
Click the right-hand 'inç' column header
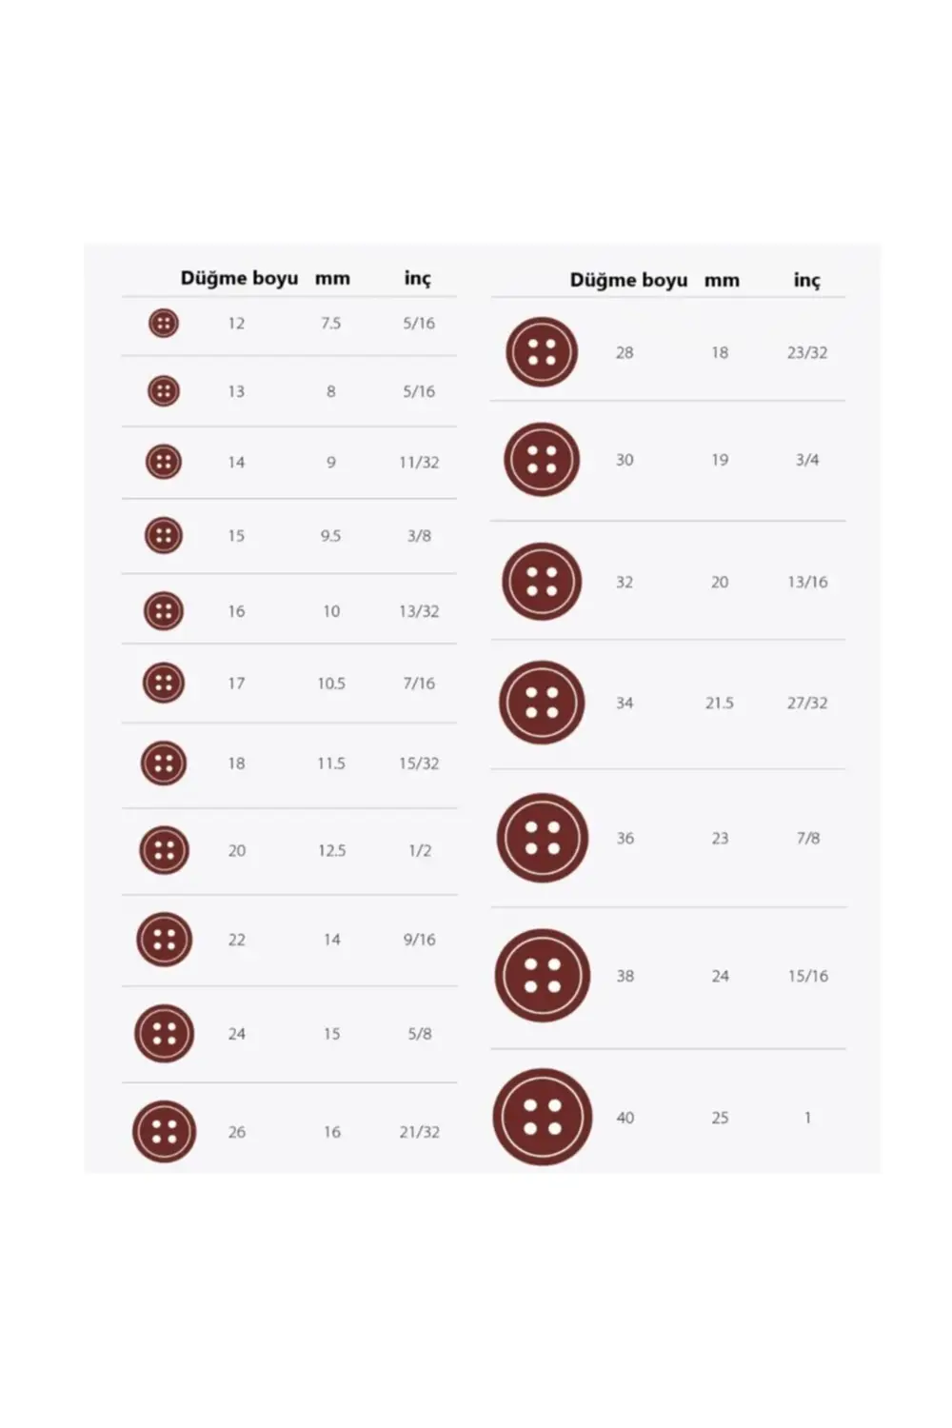tap(806, 280)
